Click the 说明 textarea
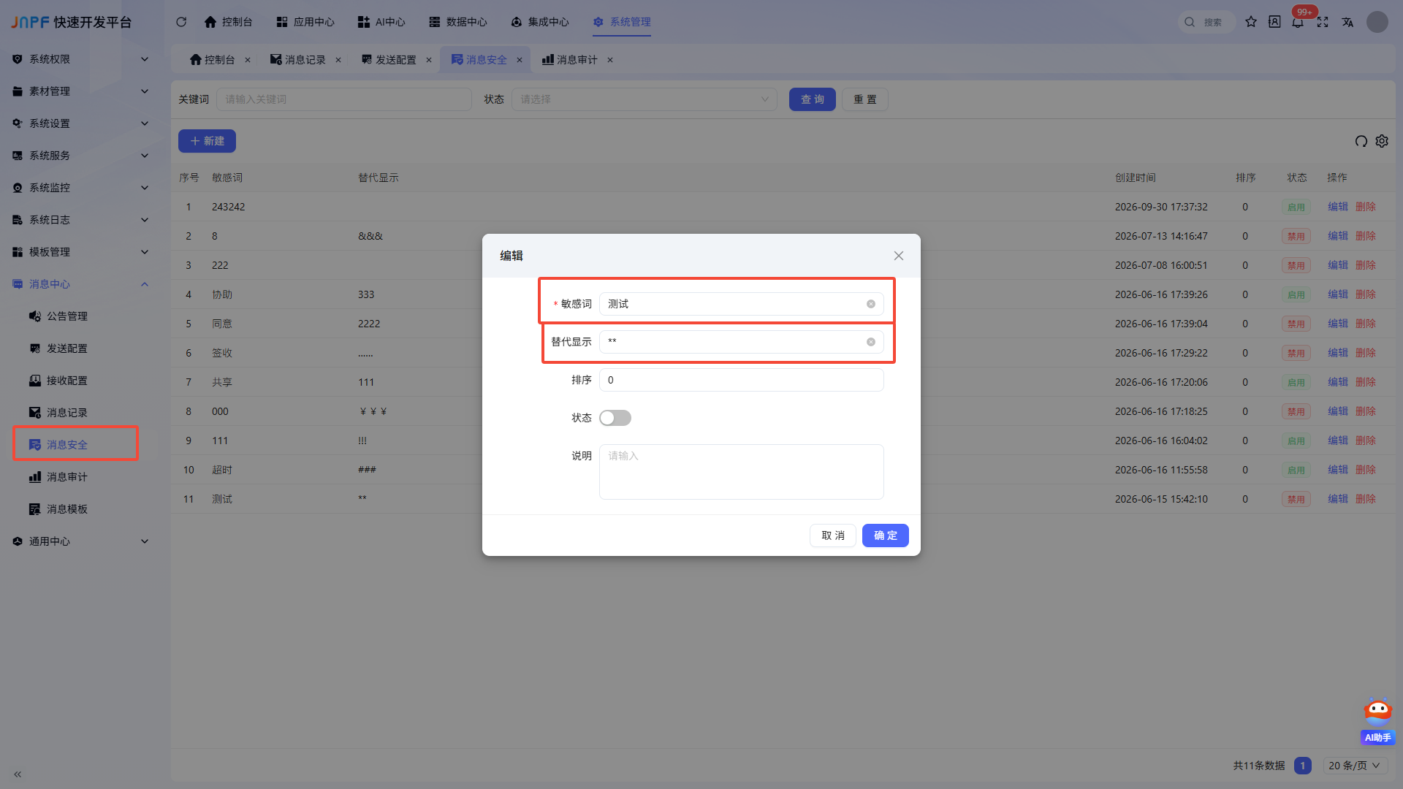1403x789 pixels. 742,472
